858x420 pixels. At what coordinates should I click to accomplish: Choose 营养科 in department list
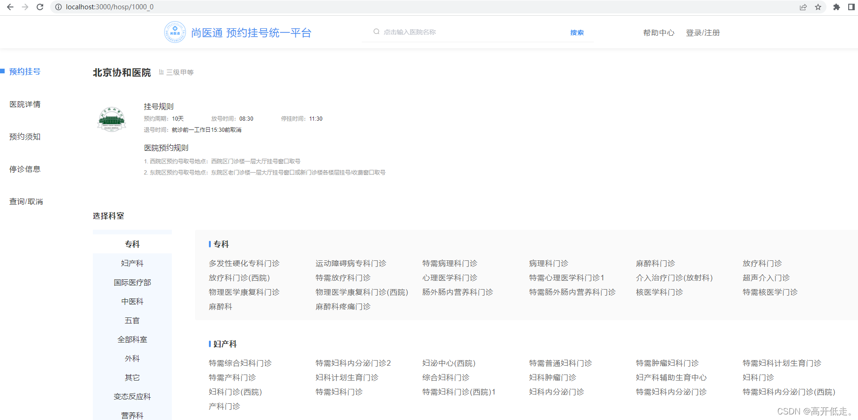[132, 415]
